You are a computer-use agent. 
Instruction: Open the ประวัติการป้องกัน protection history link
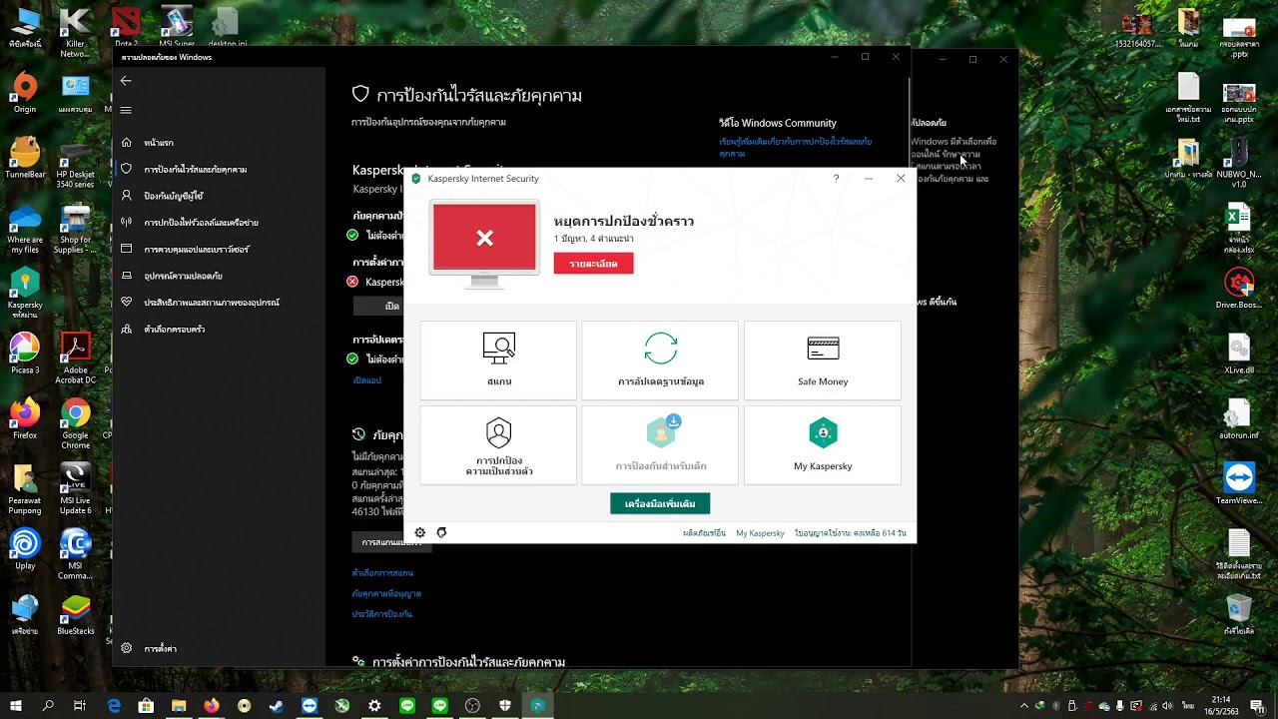pyautogui.click(x=381, y=614)
